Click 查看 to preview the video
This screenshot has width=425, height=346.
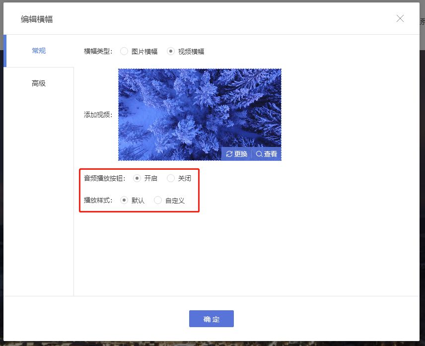[x=267, y=154]
